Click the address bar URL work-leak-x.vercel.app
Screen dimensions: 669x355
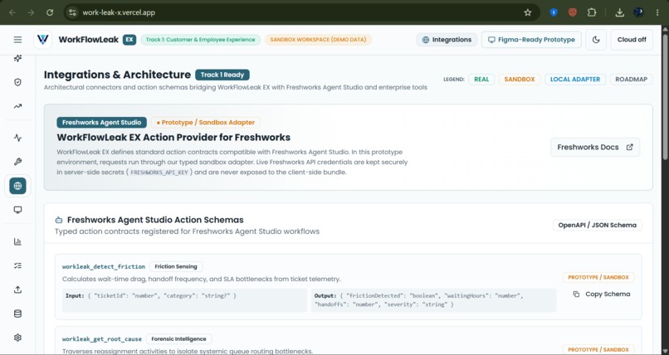(x=119, y=12)
